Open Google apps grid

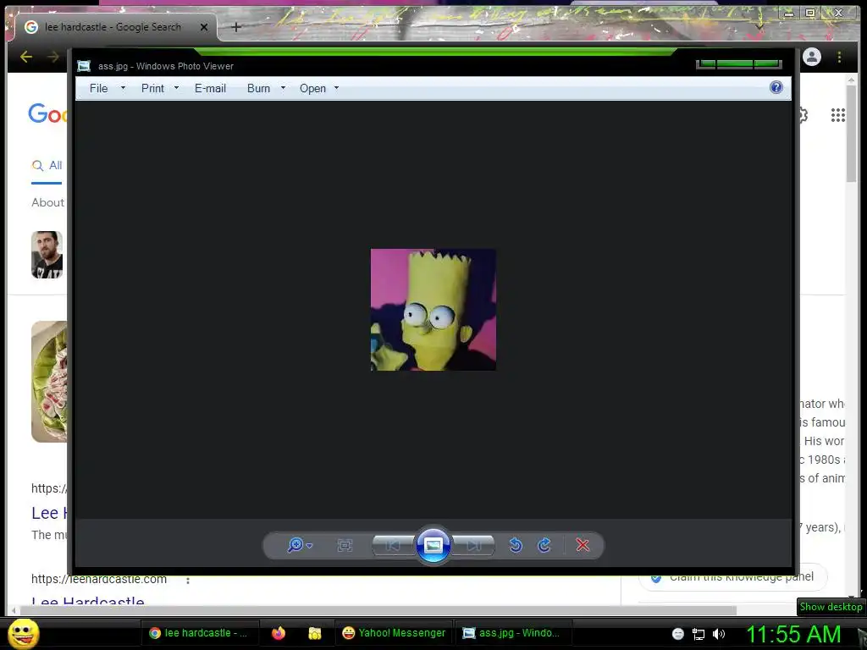[837, 115]
